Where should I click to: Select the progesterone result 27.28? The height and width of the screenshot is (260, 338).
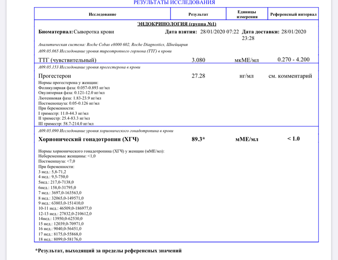pyautogui.click(x=198, y=76)
